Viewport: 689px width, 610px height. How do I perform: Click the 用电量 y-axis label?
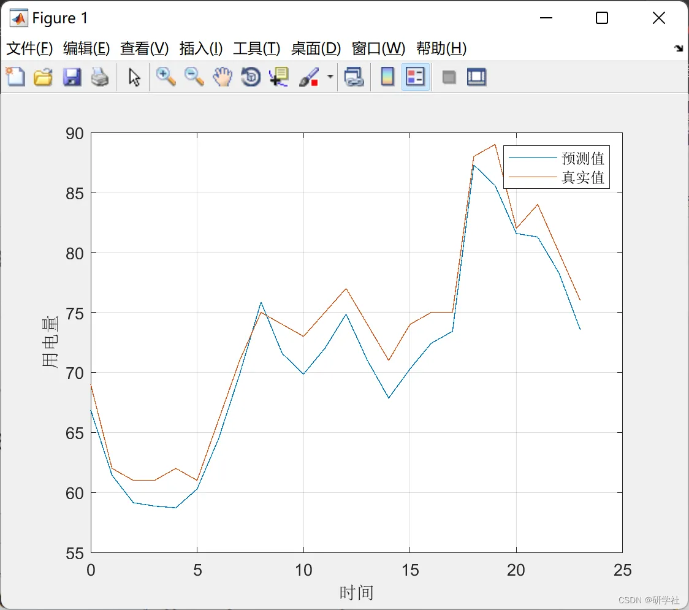point(50,342)
